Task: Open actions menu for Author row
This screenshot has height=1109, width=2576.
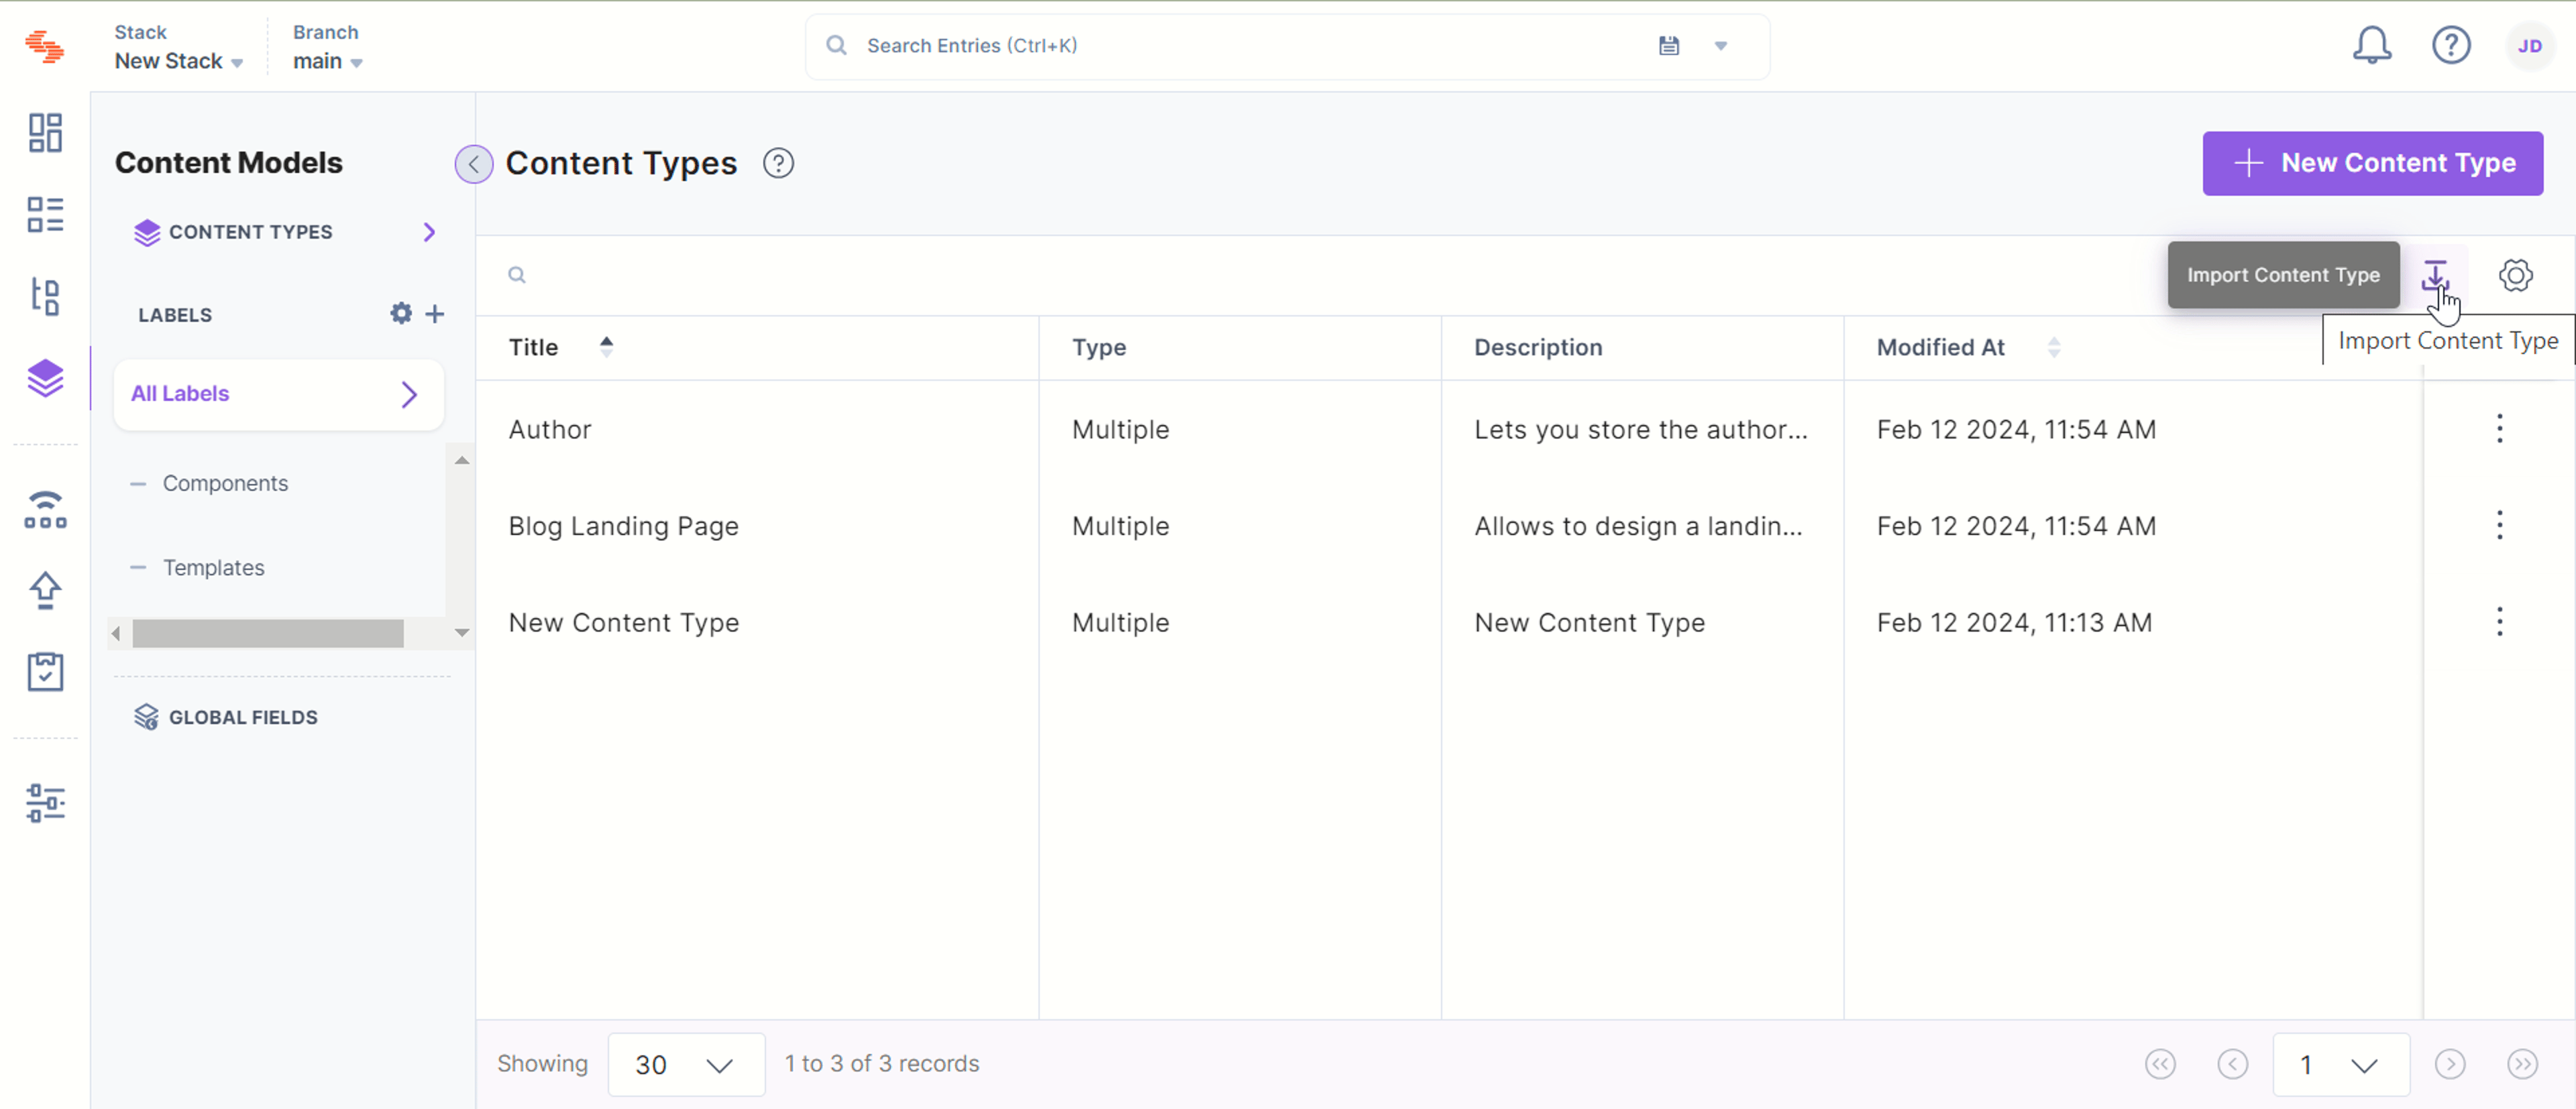Action: click(2499, 428)
